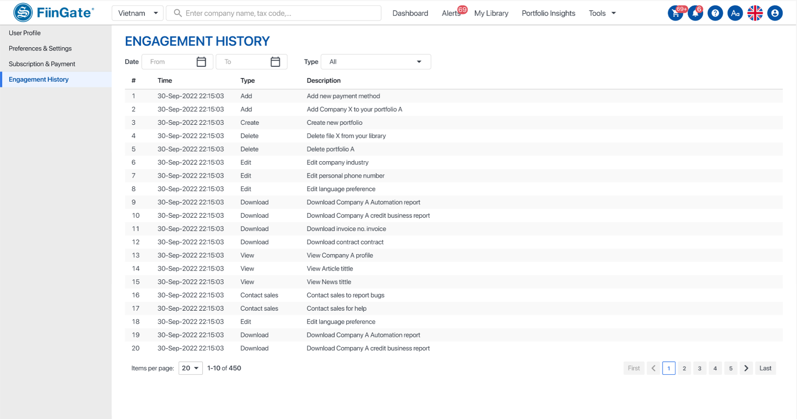Image resolution: width=797 pixels, height=419 pixels.
Task: Change the items per page dropdown
Action: tap(190, 368)
